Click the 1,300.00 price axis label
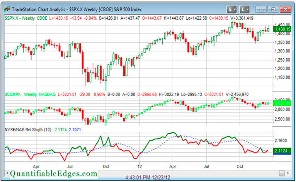This screenshot has height=182, width=296. [x=282, y=51]
